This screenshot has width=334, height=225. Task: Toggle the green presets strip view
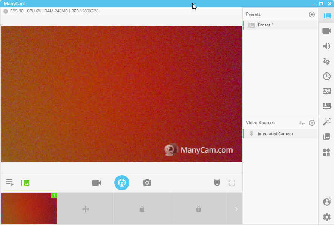click(x=25, y=182)
